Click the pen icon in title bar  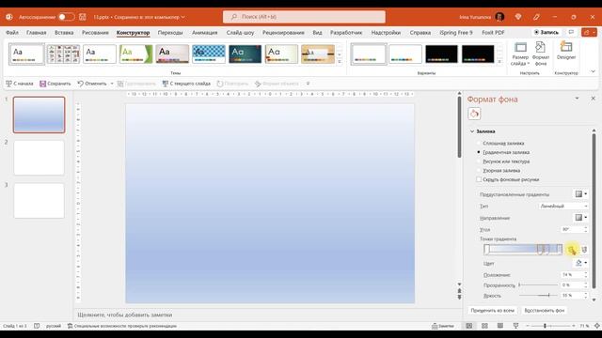pyautogui.click(x=536, y=17)
